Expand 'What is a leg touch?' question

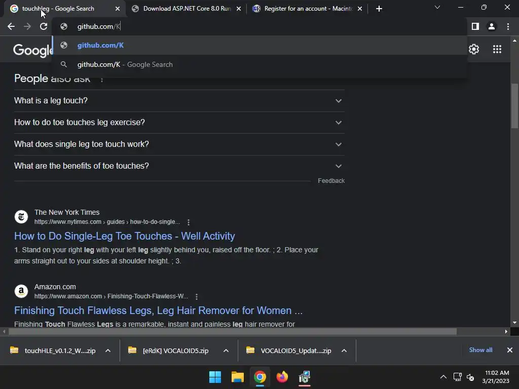pyautogui.click(x=179, y=101)
